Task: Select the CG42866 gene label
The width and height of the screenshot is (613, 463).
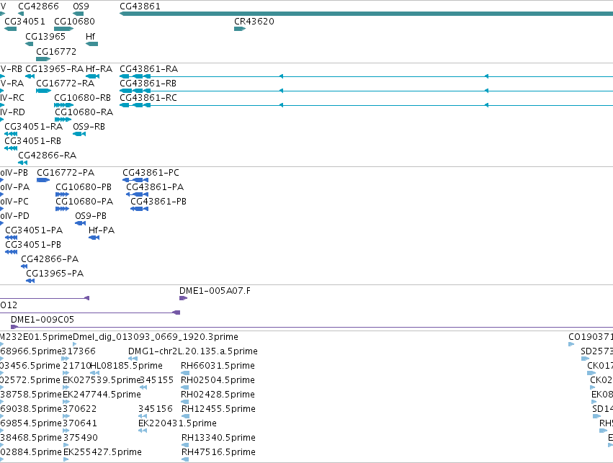Action: point(38,6)
